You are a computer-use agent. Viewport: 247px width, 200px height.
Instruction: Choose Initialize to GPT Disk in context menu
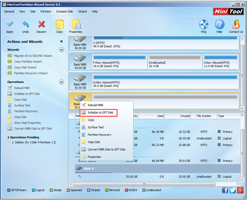point(107,112)
